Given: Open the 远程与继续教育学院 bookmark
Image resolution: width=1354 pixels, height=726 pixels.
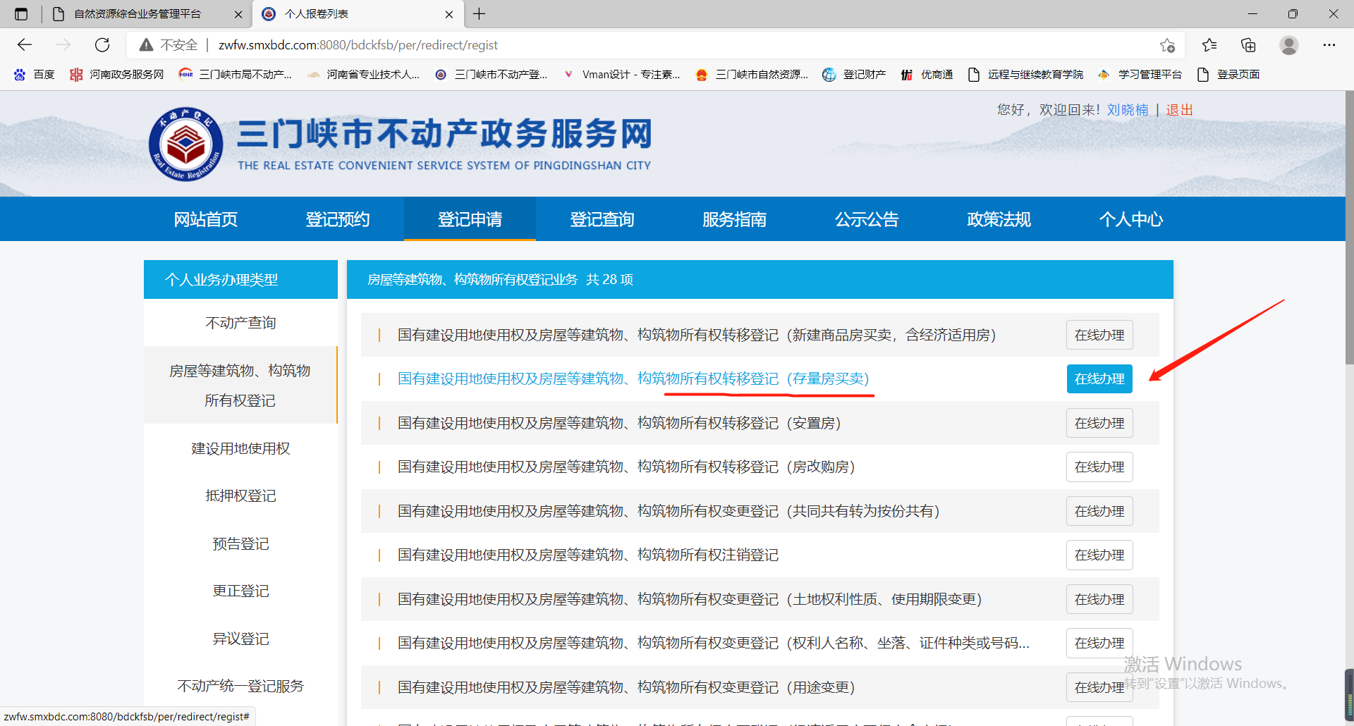Looking at the screenshot, I should [x=1025, y=75].
